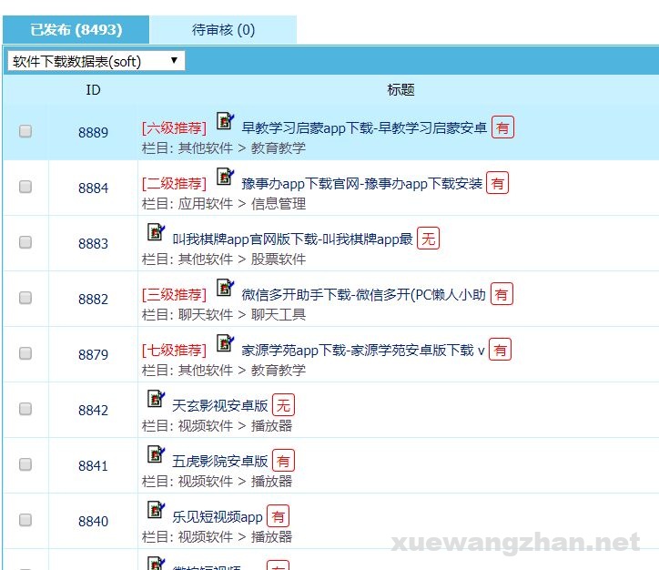
Task: Click ID cell 8842
Action: 94,410
